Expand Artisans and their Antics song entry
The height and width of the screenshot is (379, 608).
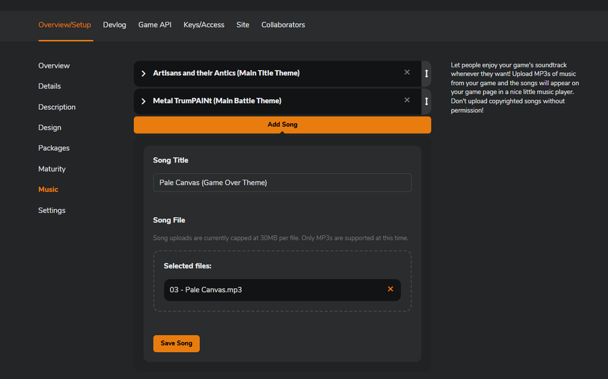(143, 74)
